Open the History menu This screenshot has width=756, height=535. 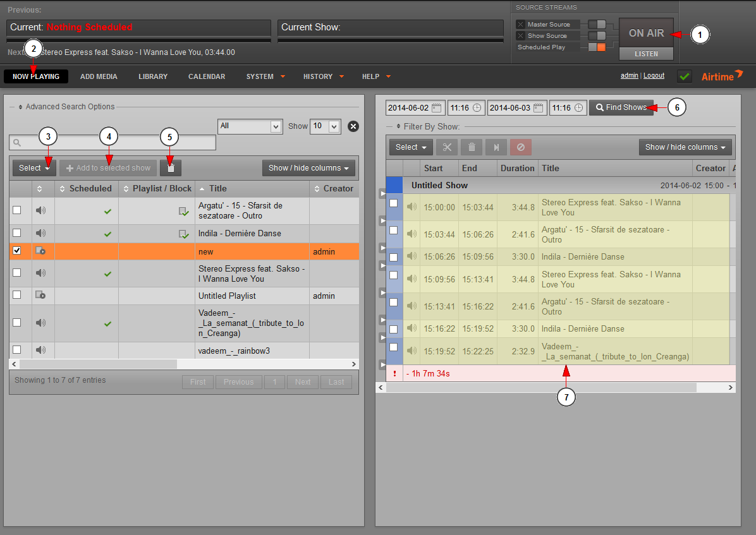324,76
